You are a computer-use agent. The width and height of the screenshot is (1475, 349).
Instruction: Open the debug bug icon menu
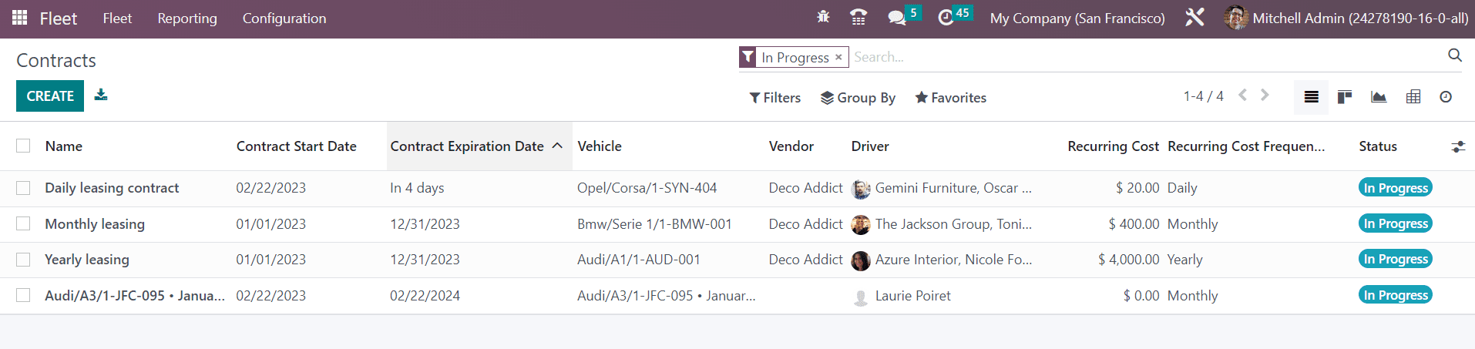tap(823, 17)
